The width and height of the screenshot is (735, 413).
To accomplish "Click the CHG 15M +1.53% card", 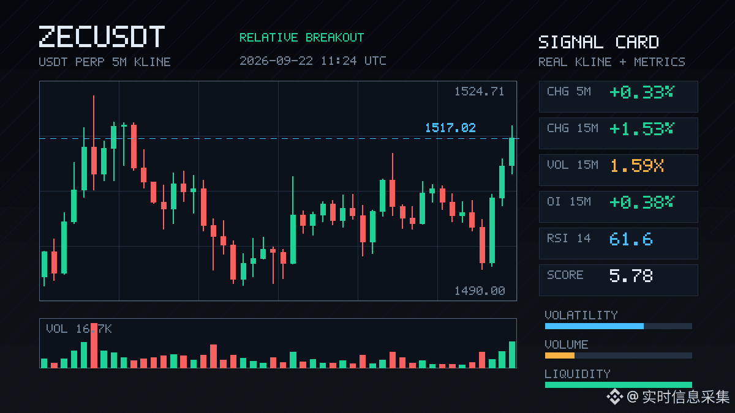I will 618,133.
